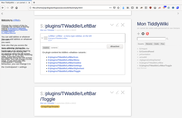This screenshot has height=118, width=182.
Task: Select the contents plugin tab
Action: [x=54, y=48]
